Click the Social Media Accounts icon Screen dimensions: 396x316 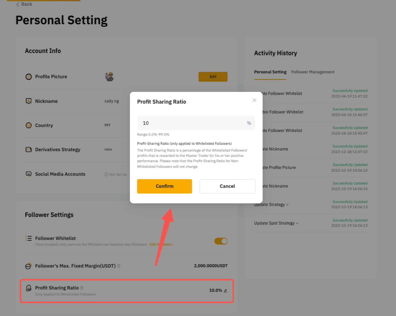tap(29, 174)
